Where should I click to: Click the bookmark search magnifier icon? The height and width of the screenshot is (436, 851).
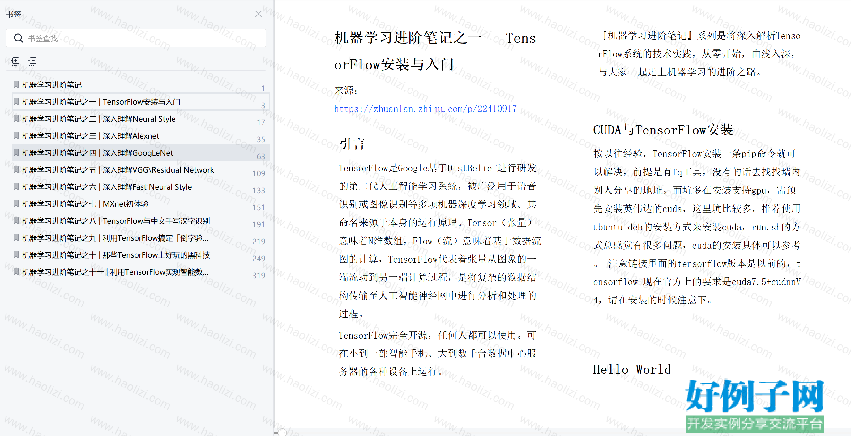pos(19,38)
